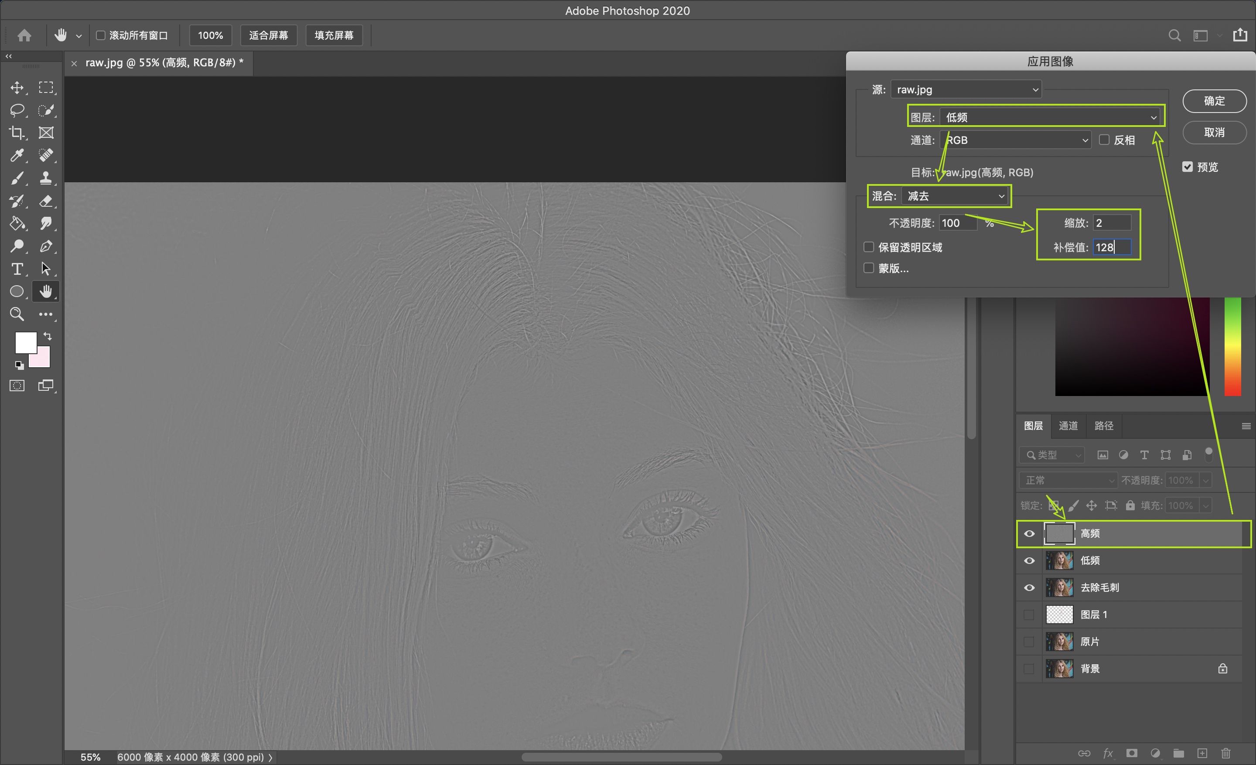This screenshot has width=1256, height=765.
Task: Hide the 低频 layer visibility eye
Action: tap(1029, 560)
